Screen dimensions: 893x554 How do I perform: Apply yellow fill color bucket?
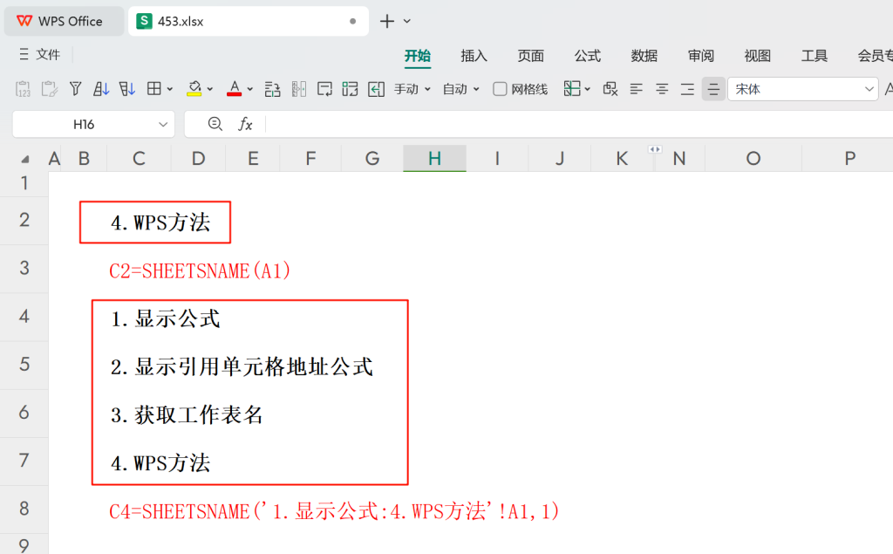tap(194, 89)
